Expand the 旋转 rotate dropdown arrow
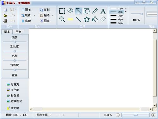This screenshot has height=119, width=158. tap(34, 16)
